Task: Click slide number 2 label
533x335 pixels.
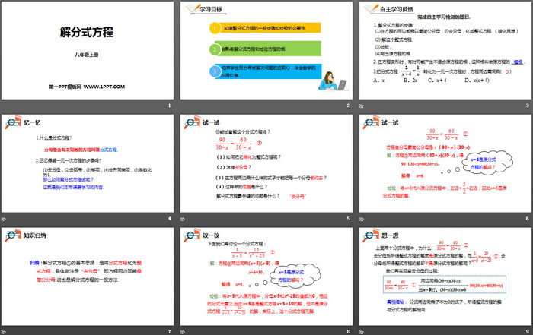Action: (x=348, y=106)
